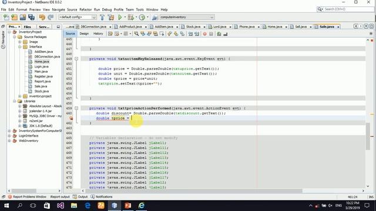Image resolution: width=376 pixels, height=211 pixels.
Task: Open the Report Problems Window
Action: pos(27,197)
